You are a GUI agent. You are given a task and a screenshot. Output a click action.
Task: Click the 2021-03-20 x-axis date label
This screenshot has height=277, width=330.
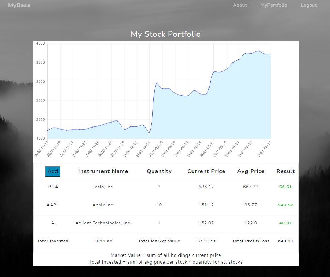156,149
